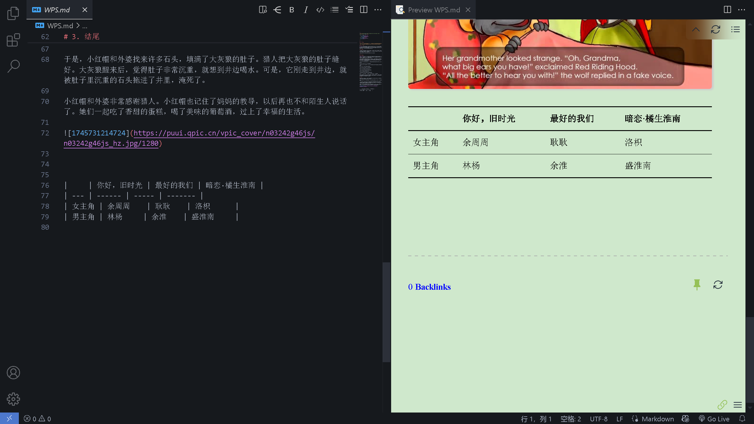The width and height of the screenshot is (754, 424).
Task: Open Search in the activity bar
Action: pyautogui.click(x=13, y=66)
